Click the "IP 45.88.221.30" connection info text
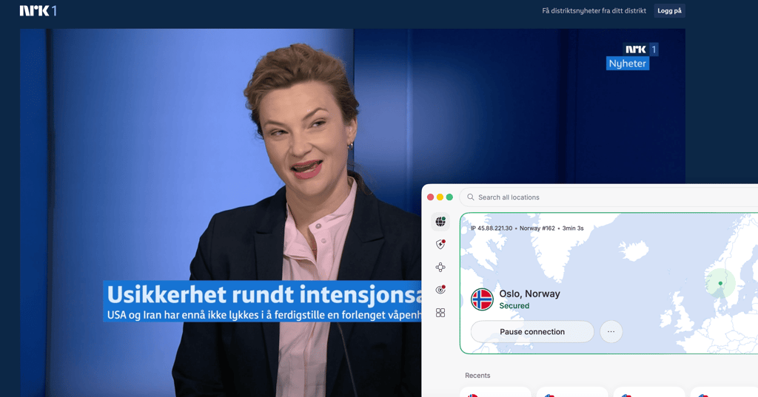Image resolution: width=758 pixels, height=397 pixels. 492,228
